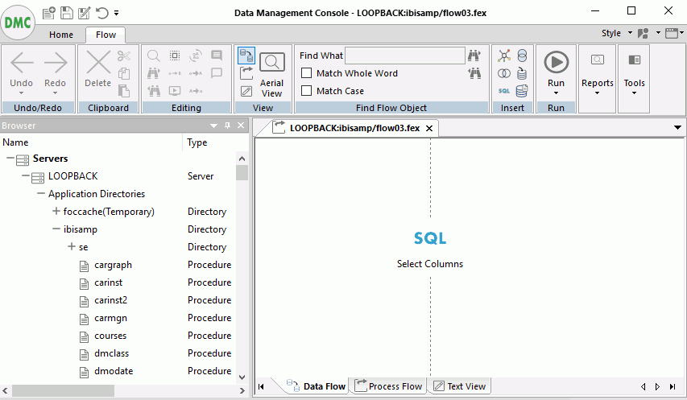The width and height of the screenshot is (687, 400).
Task: Click the Copy icon in Clipboard group
Action: [x=124, y=73]
